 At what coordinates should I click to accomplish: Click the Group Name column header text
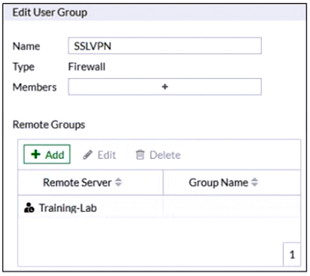(218, 183)
